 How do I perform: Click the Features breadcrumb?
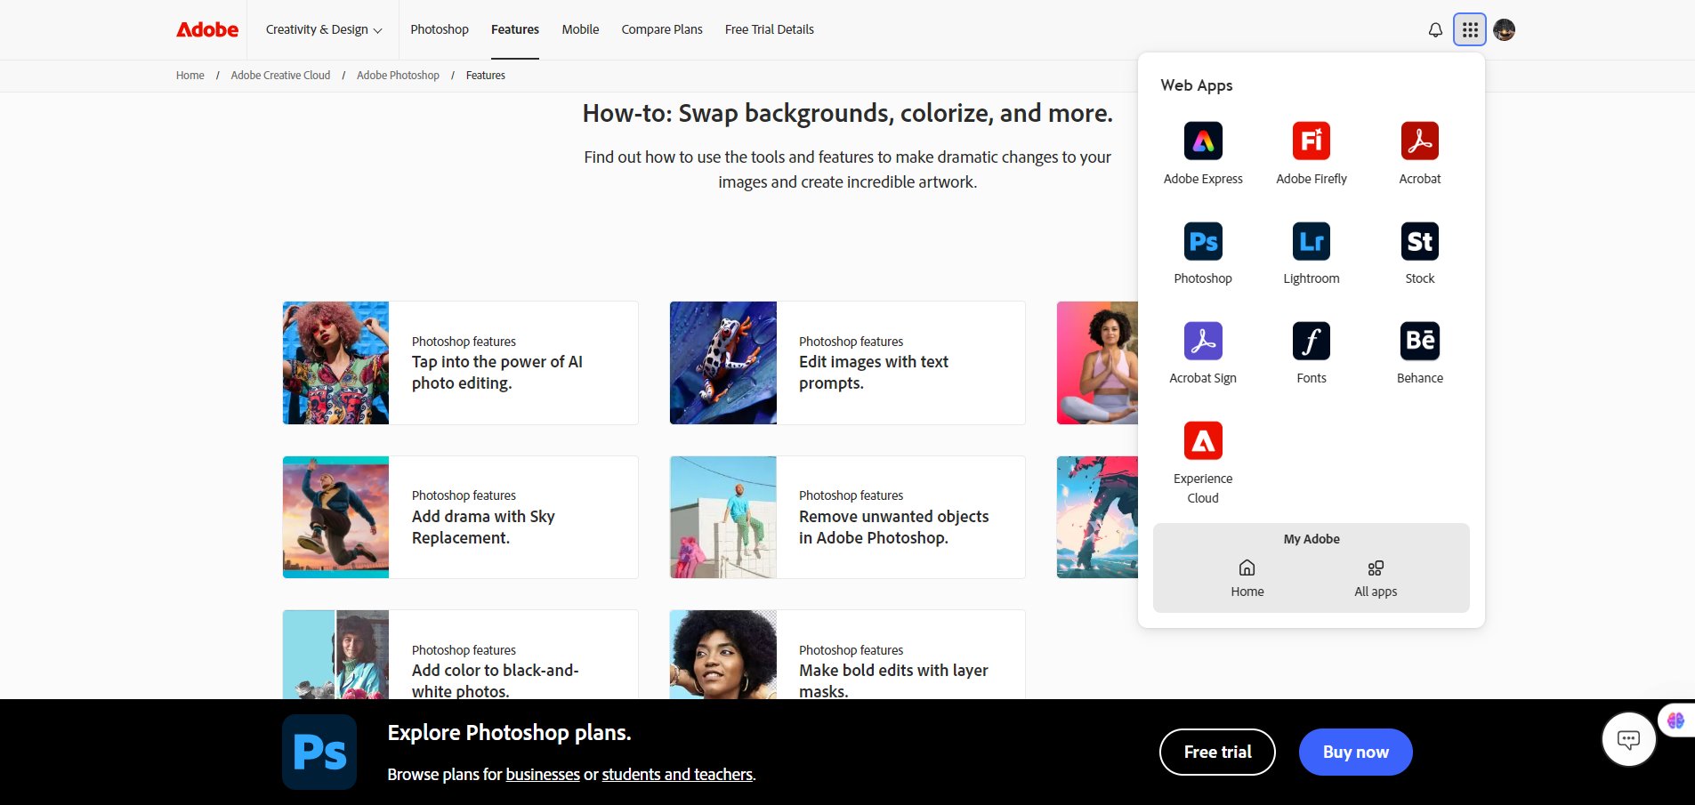coord(486,76)
